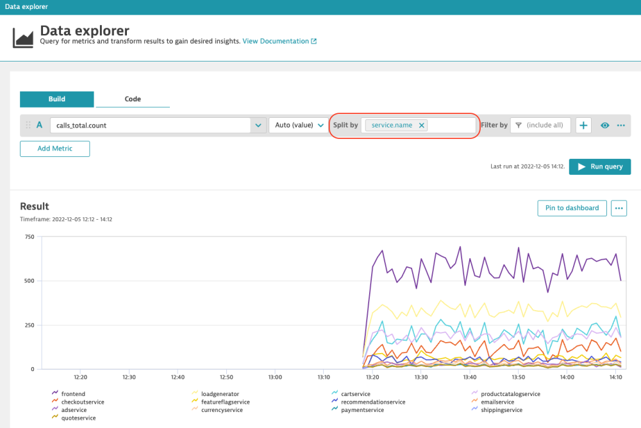The width and height of the screenshot is (641, 428).
Task: Expand the calls_total.count metric dropdown
Action: tap(258, 125)
